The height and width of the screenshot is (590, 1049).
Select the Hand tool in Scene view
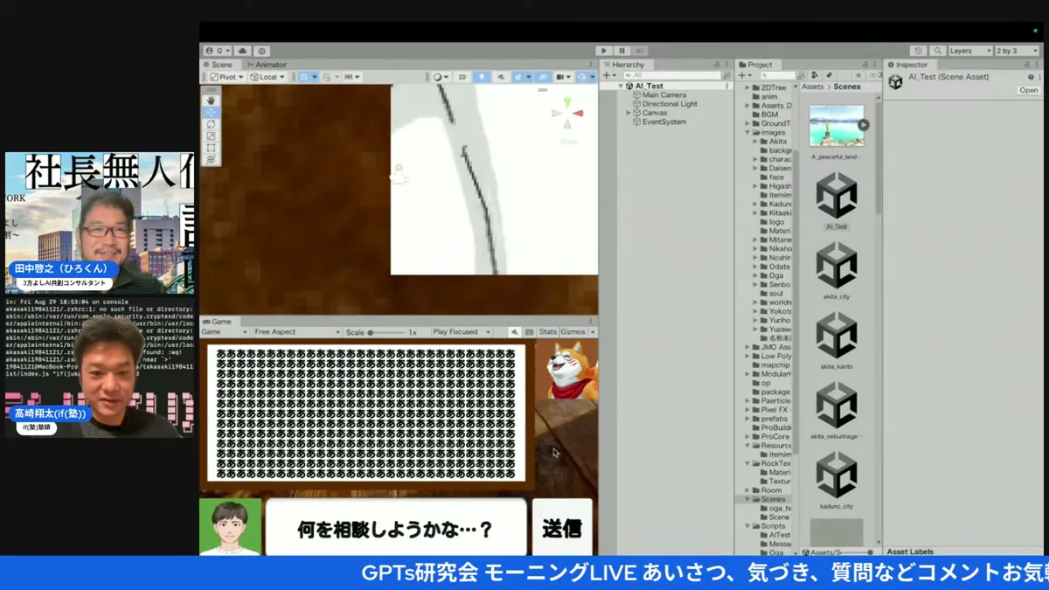(211, 101)
